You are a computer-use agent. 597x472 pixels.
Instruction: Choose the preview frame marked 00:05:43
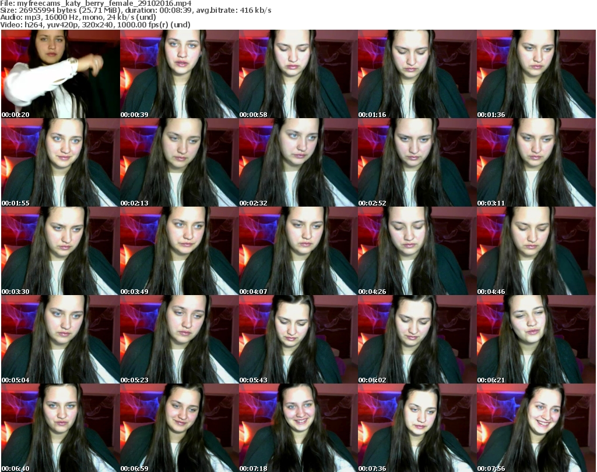pos(298,339)
